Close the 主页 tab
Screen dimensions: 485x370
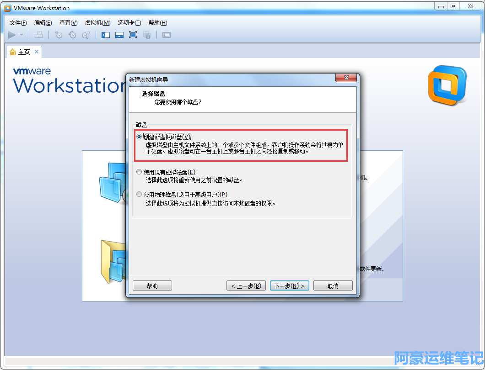[x=37, y=52]
